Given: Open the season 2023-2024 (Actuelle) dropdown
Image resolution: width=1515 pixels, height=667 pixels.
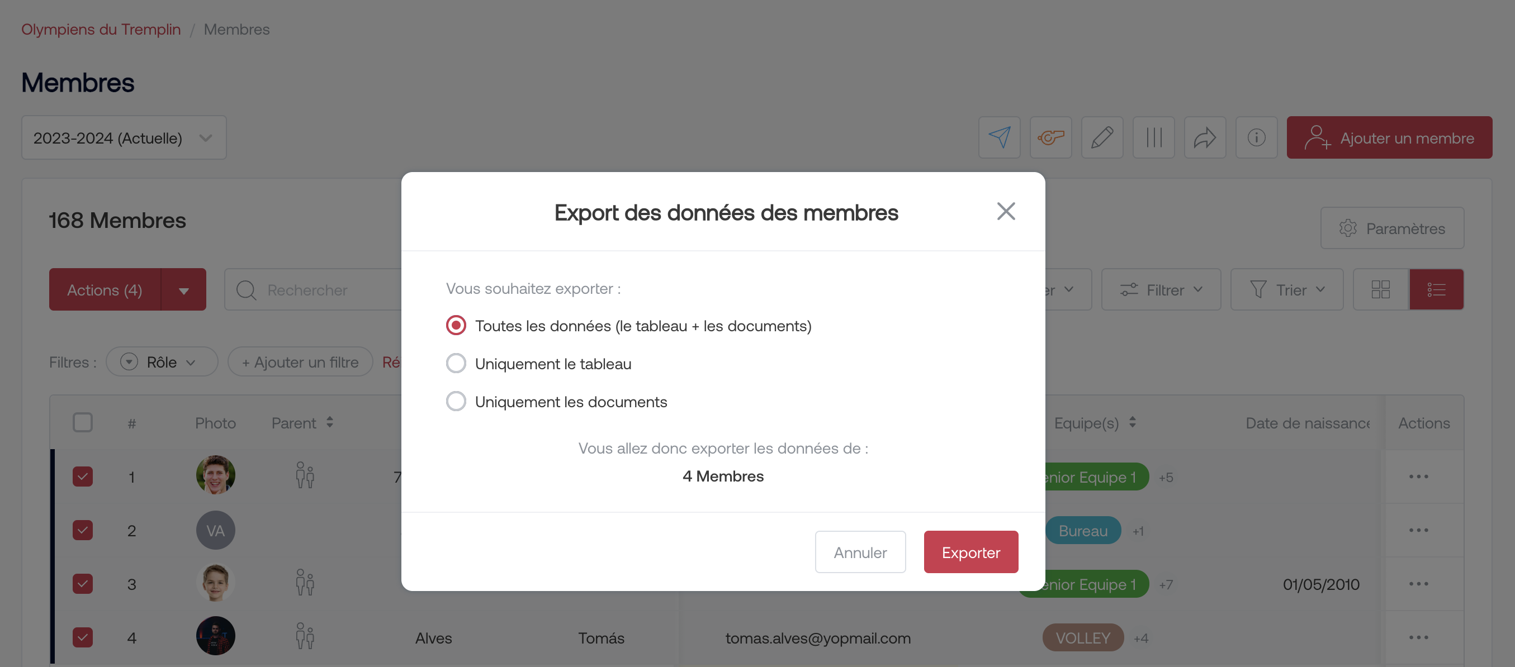Looking at the screenshot, I should (124, 137).
